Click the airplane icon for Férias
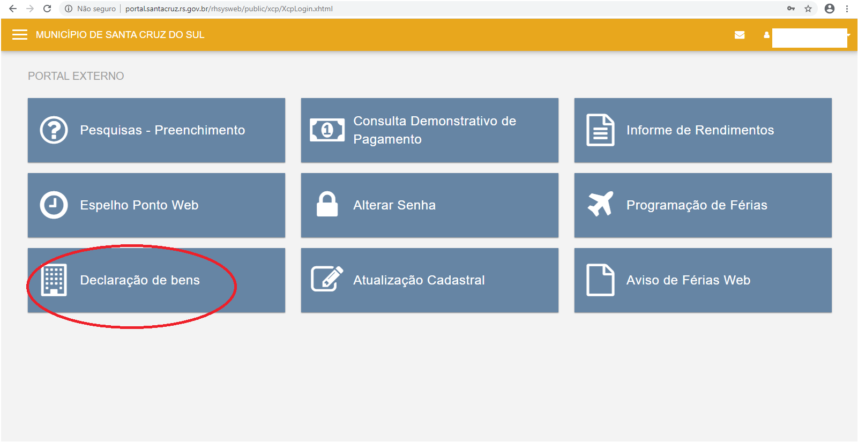858x442 pixels. 600,204
